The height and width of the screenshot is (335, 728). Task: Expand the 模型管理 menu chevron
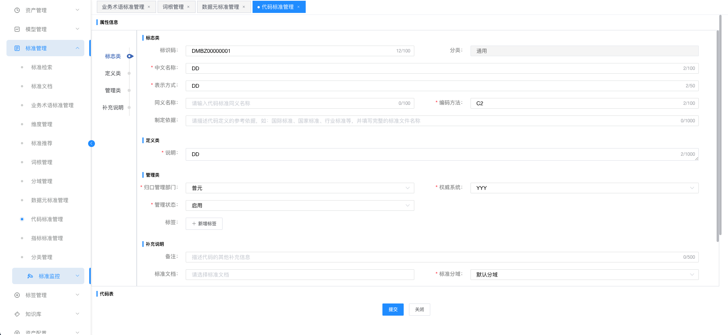point(77,29)
